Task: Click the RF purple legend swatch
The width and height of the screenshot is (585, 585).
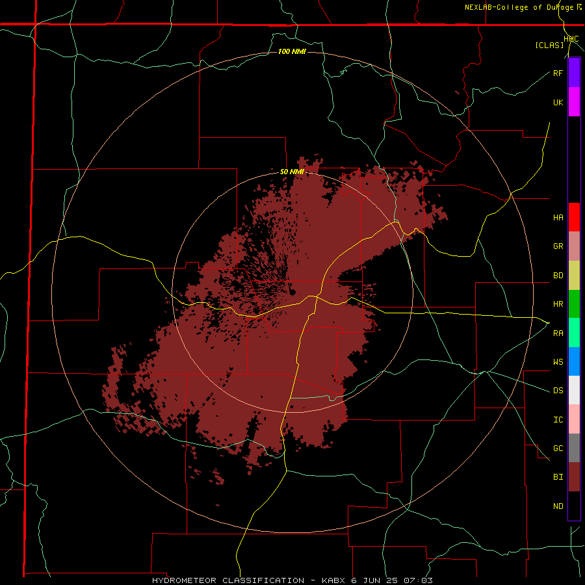Action: pyautogui.click(x=574, y=73)
